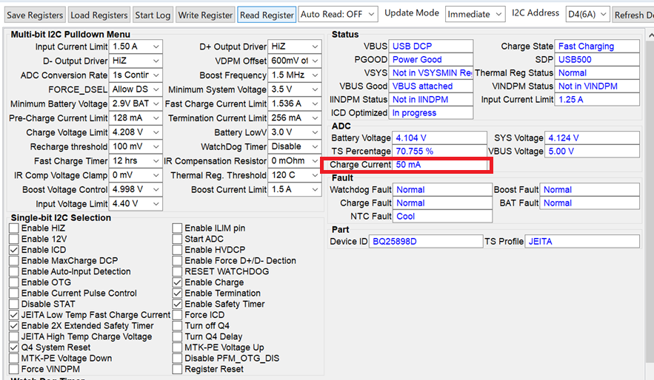Check the Force ICD checkbox
Image resolution: width=654 pixels, height=380 pixels.
177,315
